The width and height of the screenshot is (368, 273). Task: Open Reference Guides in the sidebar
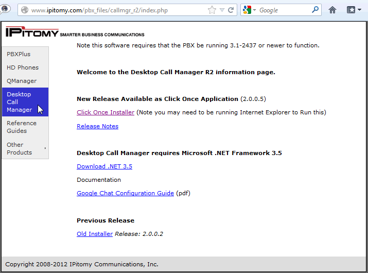[x=25, y=127]
